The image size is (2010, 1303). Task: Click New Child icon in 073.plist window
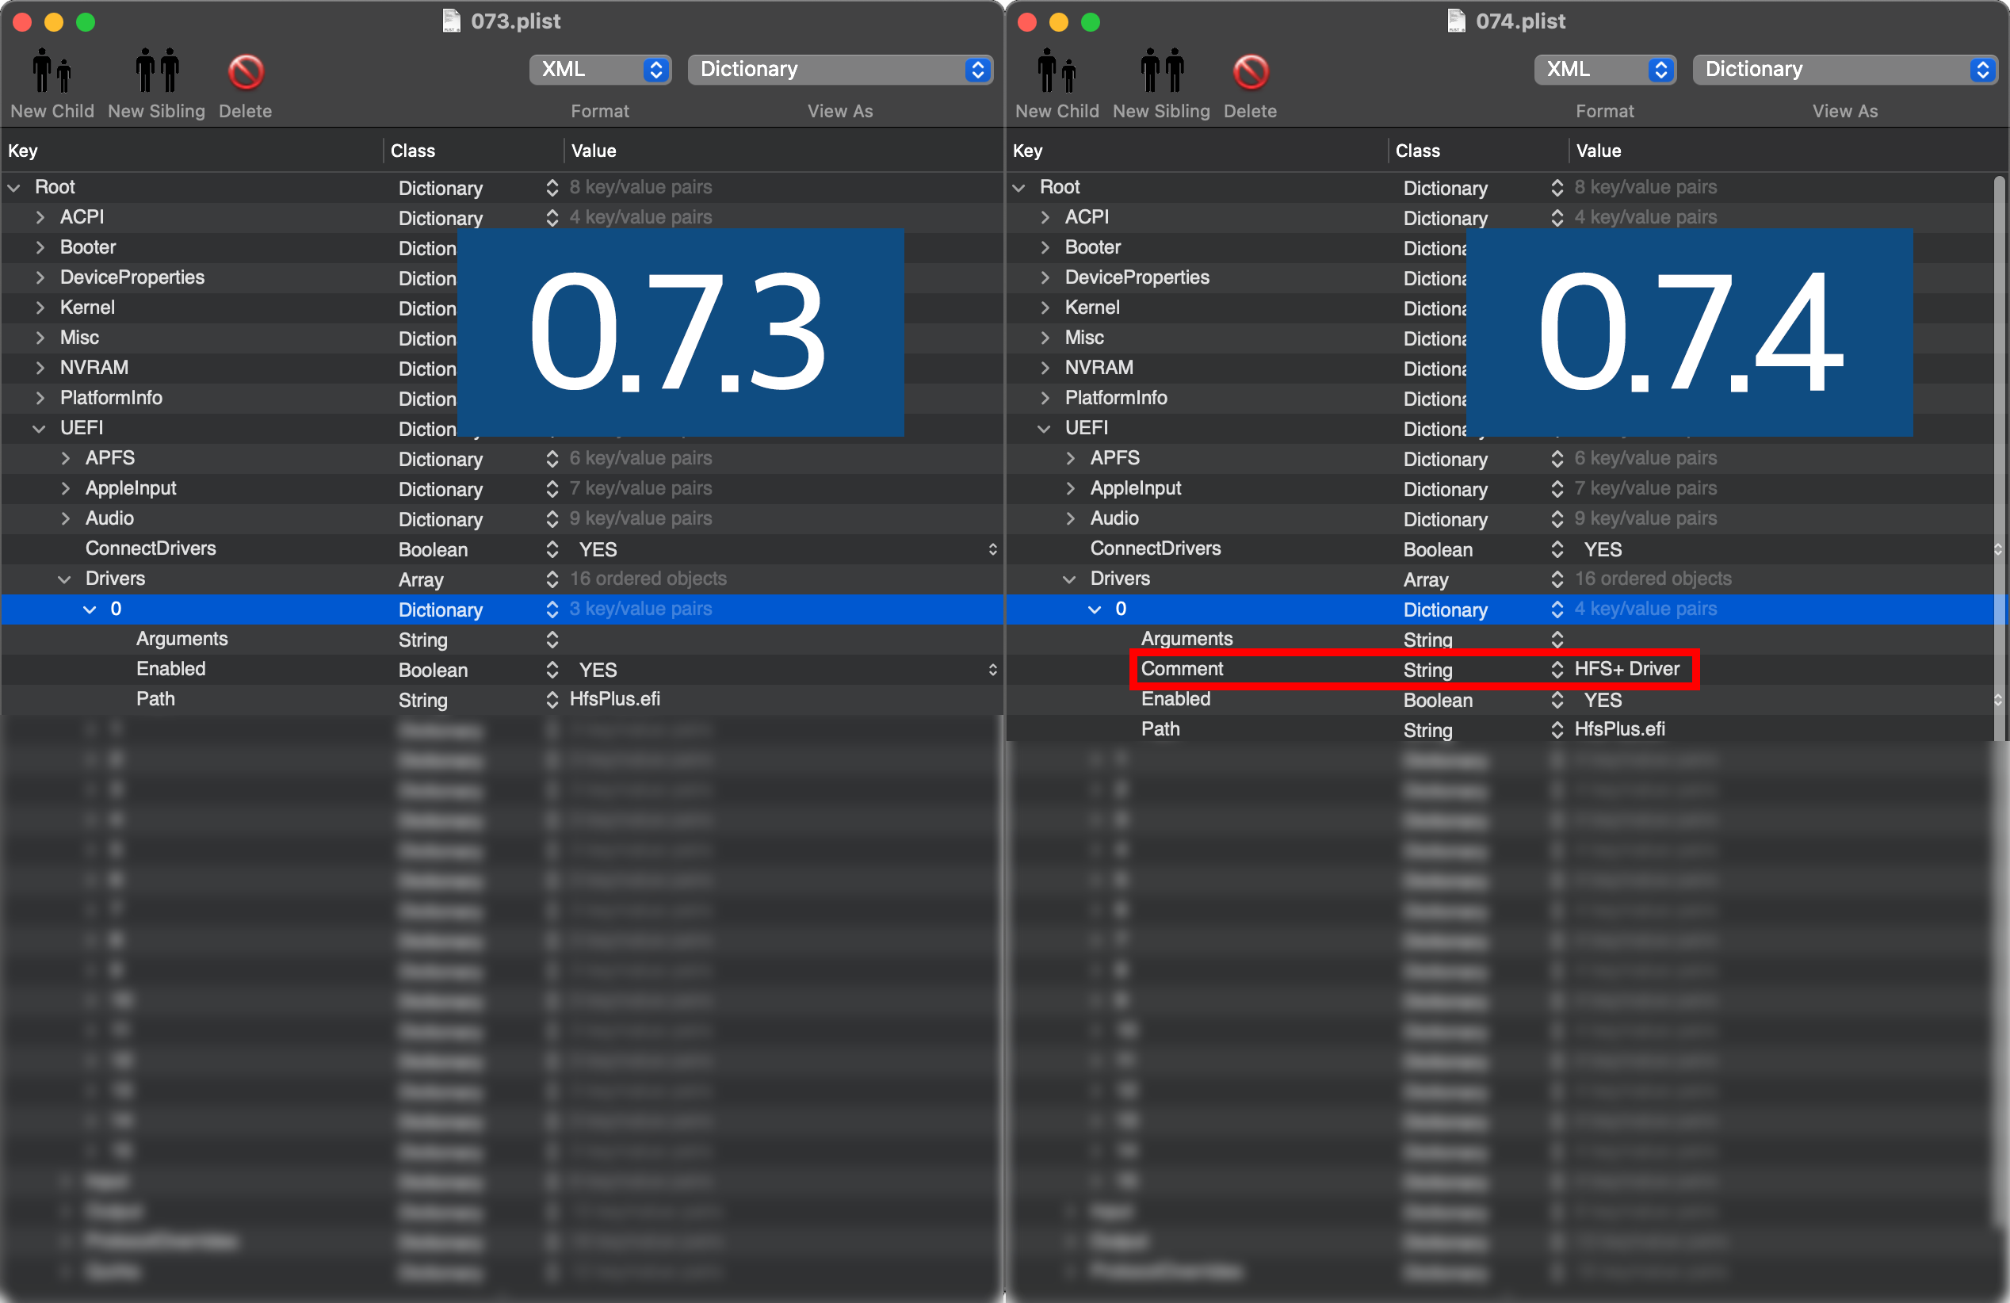pos(51,71)
